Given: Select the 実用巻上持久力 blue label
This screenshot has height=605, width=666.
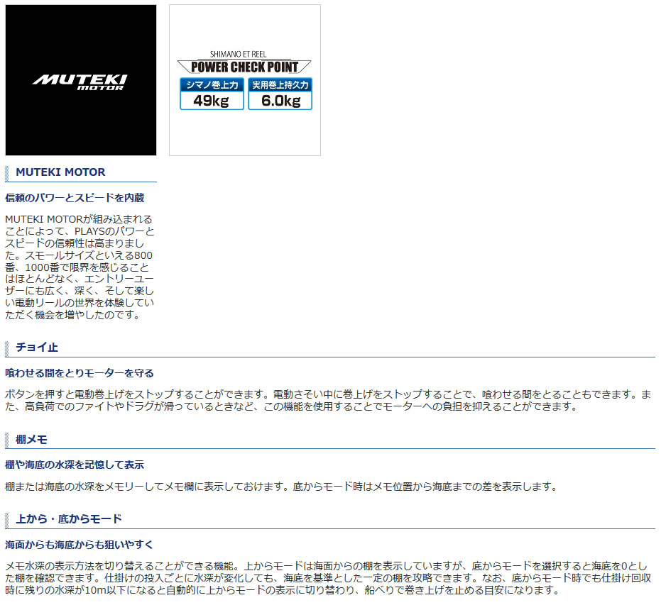Looking at the screenshot, I should pyautogui.click(x=280, y=85).
